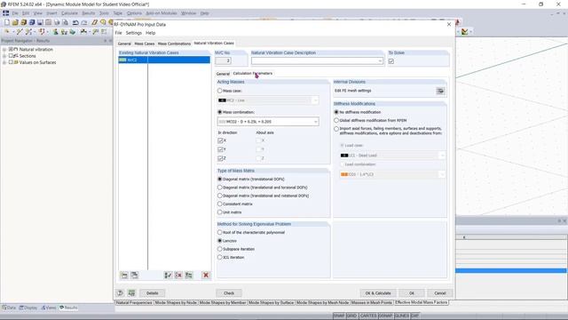Screen dimensions: 568x320
Task: Click the New model icon in RFEM toolbar
Action: click(x=7, y=22)
